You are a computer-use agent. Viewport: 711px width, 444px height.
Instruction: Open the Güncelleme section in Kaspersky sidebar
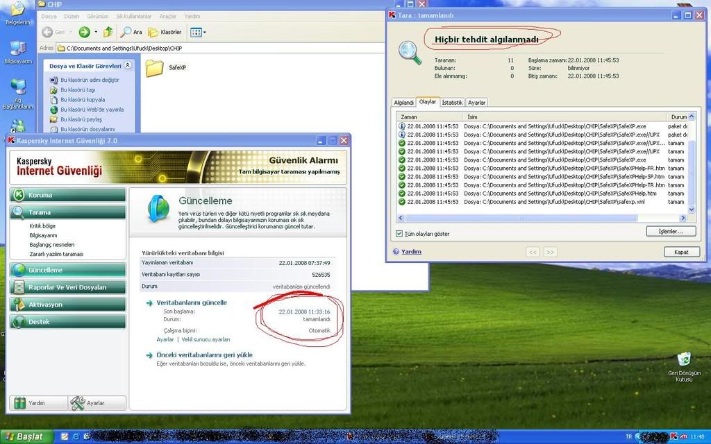[x=68, y=270]
